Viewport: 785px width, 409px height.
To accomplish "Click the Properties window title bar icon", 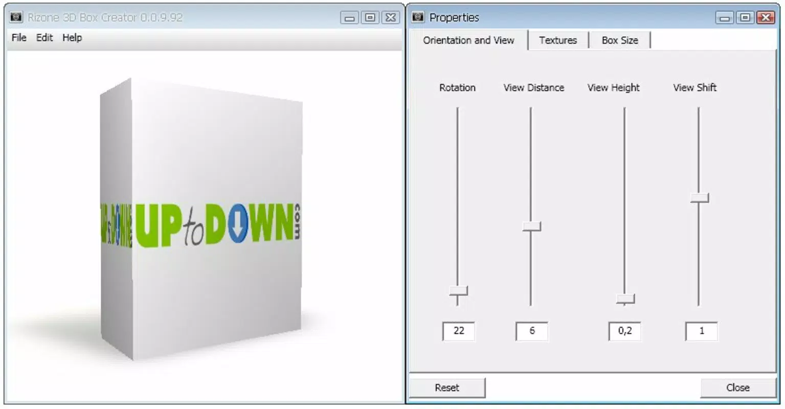I will pos(418,17).
